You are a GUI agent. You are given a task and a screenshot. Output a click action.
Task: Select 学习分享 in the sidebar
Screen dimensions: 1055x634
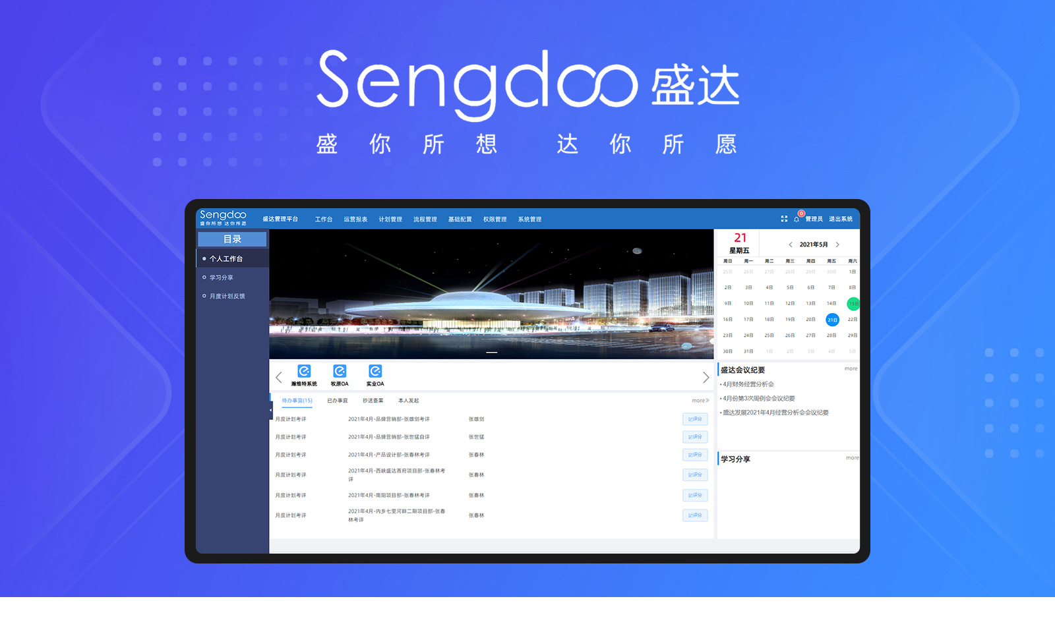pos(222,277)
